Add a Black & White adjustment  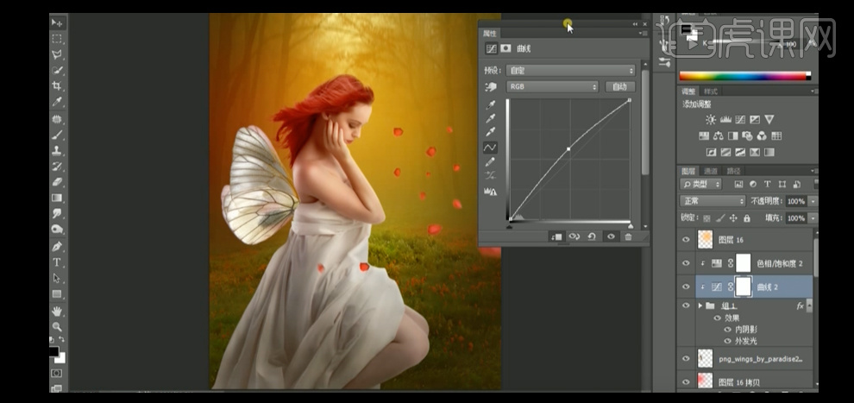click(x=732, y=135)
